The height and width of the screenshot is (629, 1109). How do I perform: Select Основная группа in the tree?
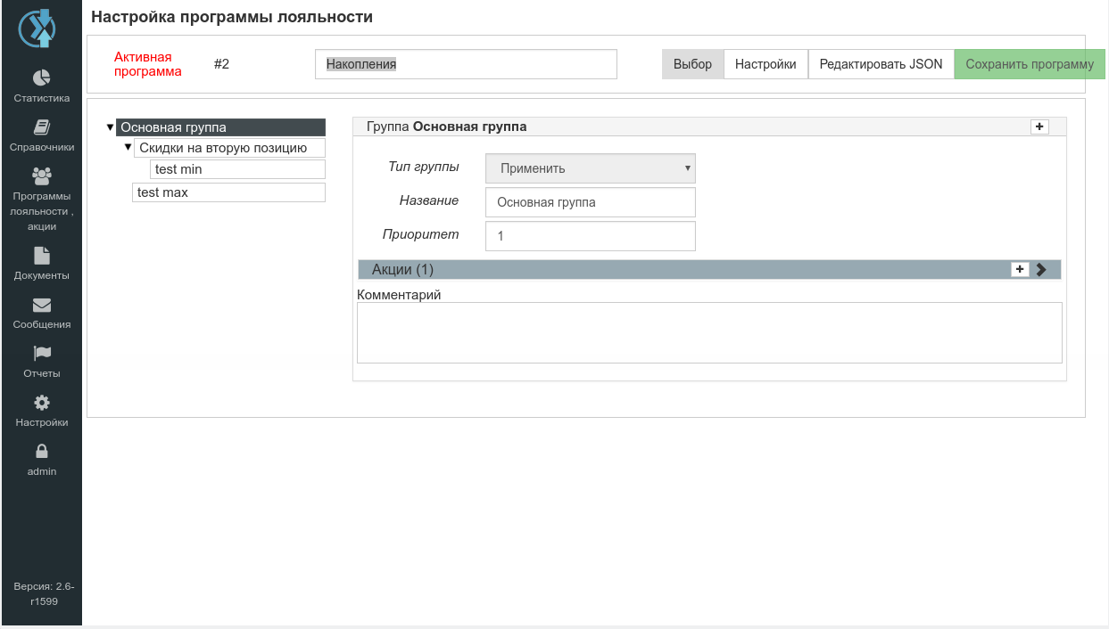[x=220, y=127]
